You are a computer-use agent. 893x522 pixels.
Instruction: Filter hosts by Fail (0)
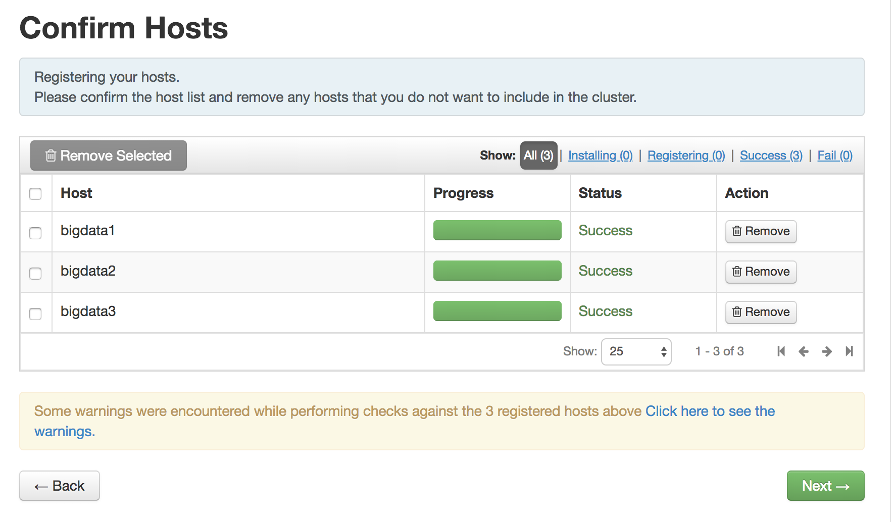click(834, 155)
